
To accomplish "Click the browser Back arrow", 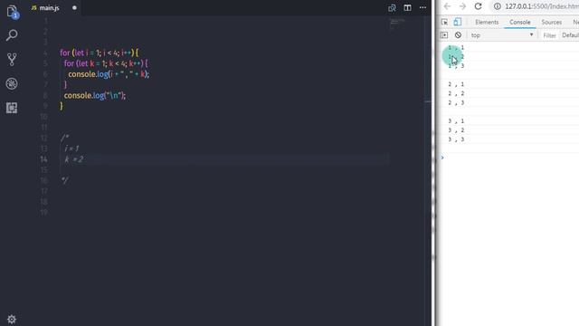I will [447, 6].
